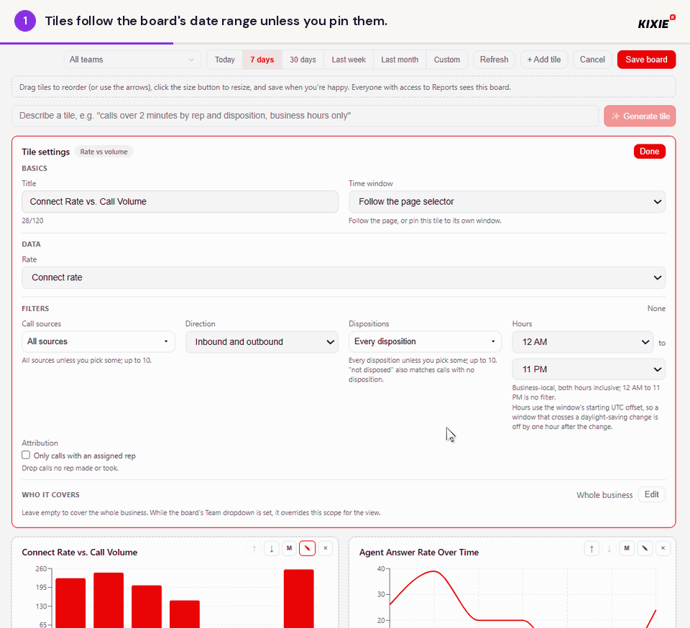Move Connect Rate vs. Call Volume tile up
Viewport: 690px width, 628px height.
(x=254, y=548)
